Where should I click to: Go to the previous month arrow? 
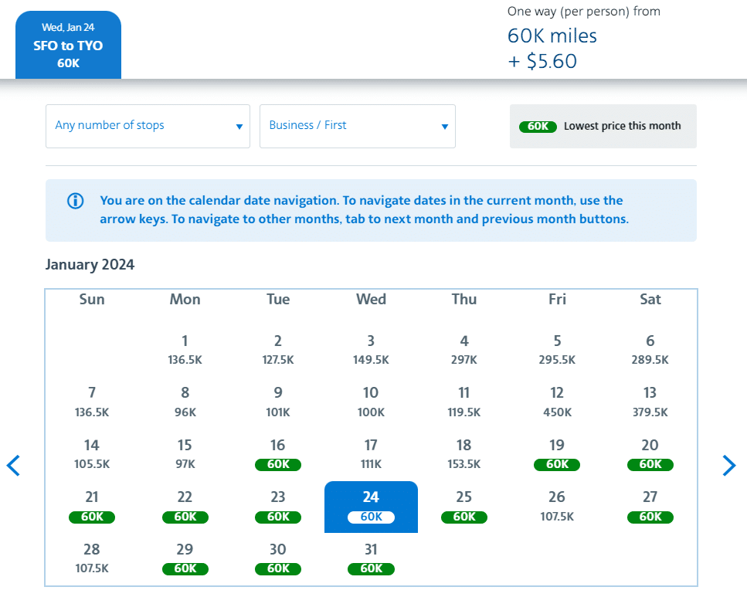point(13,465)
